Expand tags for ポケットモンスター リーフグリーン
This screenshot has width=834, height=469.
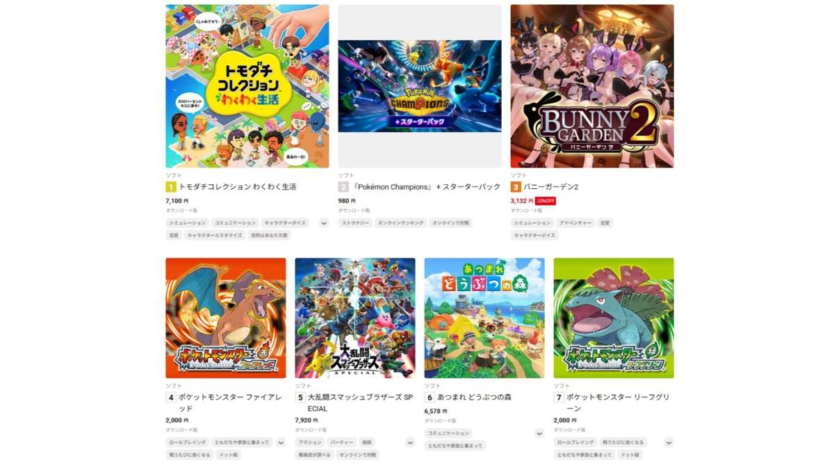[x=669, y=443]
